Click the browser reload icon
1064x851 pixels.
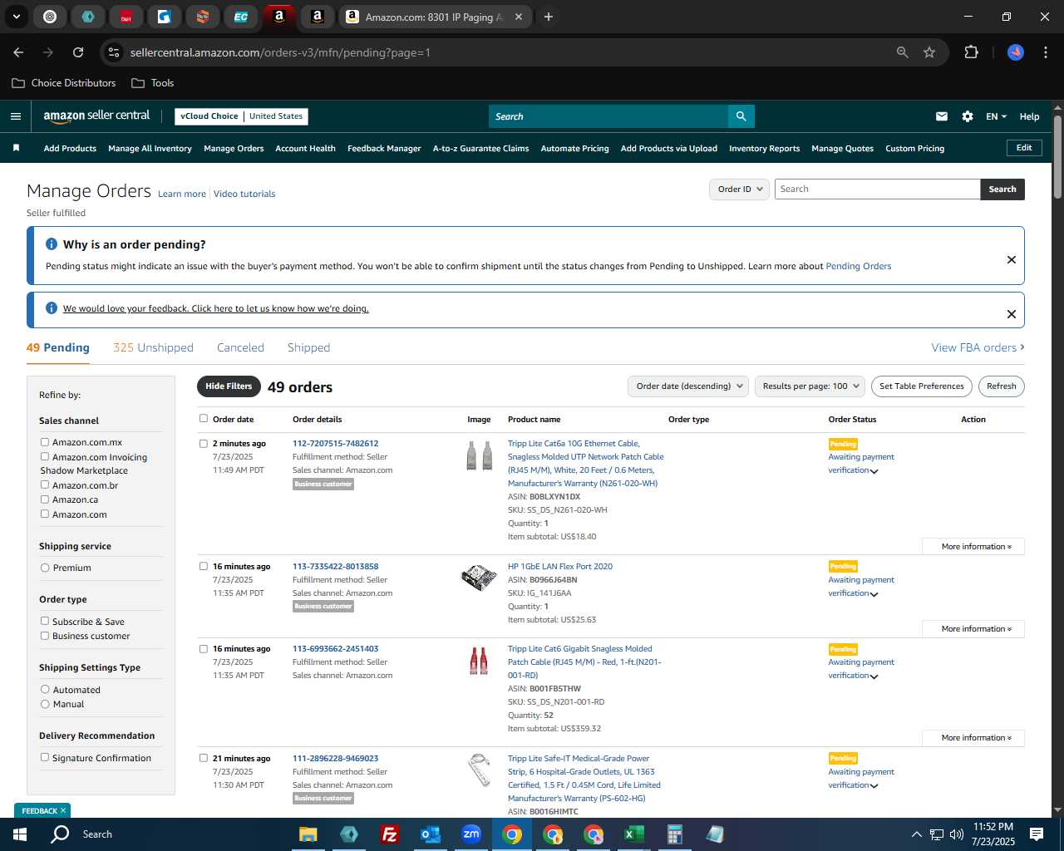(x=78, y=52)
